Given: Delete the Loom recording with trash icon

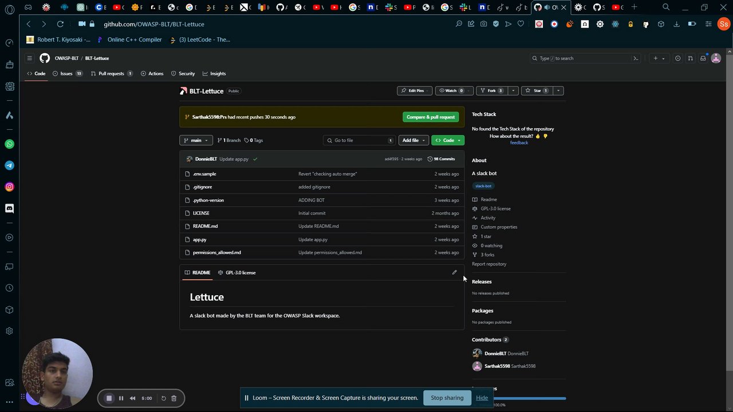Looking at the screenshot, I should click(x=174, y=398).
